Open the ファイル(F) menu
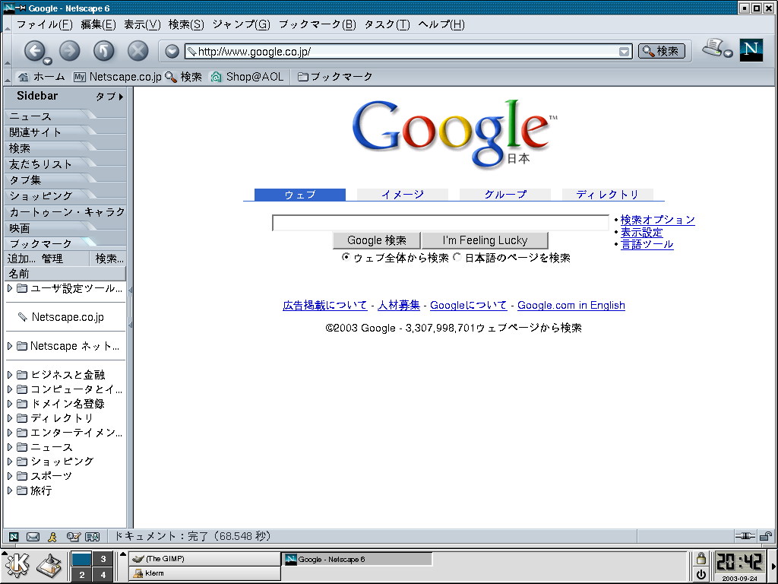This screenshot has height=584, width=778. (x=45, y=24)
